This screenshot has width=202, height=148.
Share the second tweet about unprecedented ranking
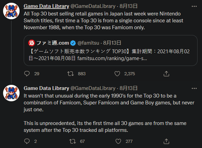coord(166,141)
